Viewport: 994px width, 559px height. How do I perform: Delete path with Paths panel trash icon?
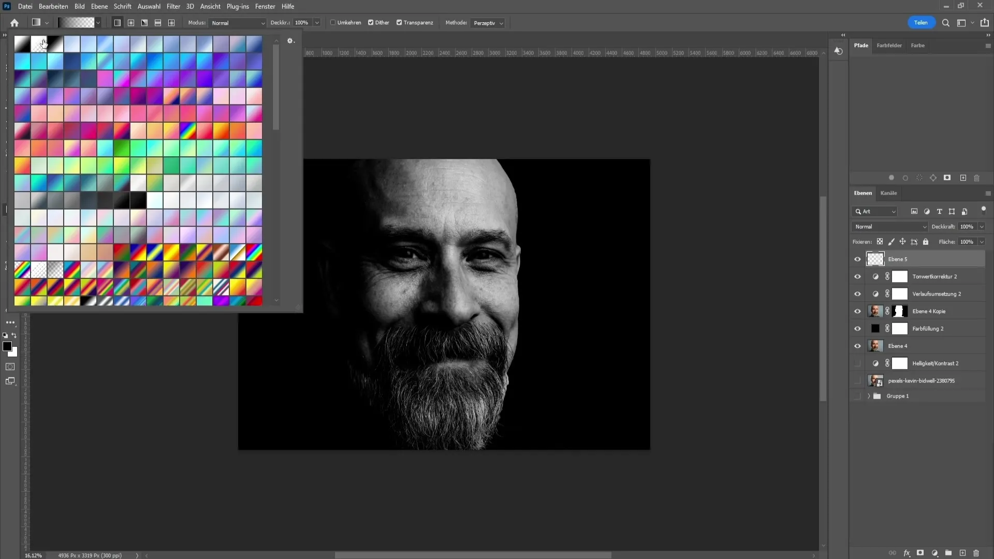click(x=976, y=178)
